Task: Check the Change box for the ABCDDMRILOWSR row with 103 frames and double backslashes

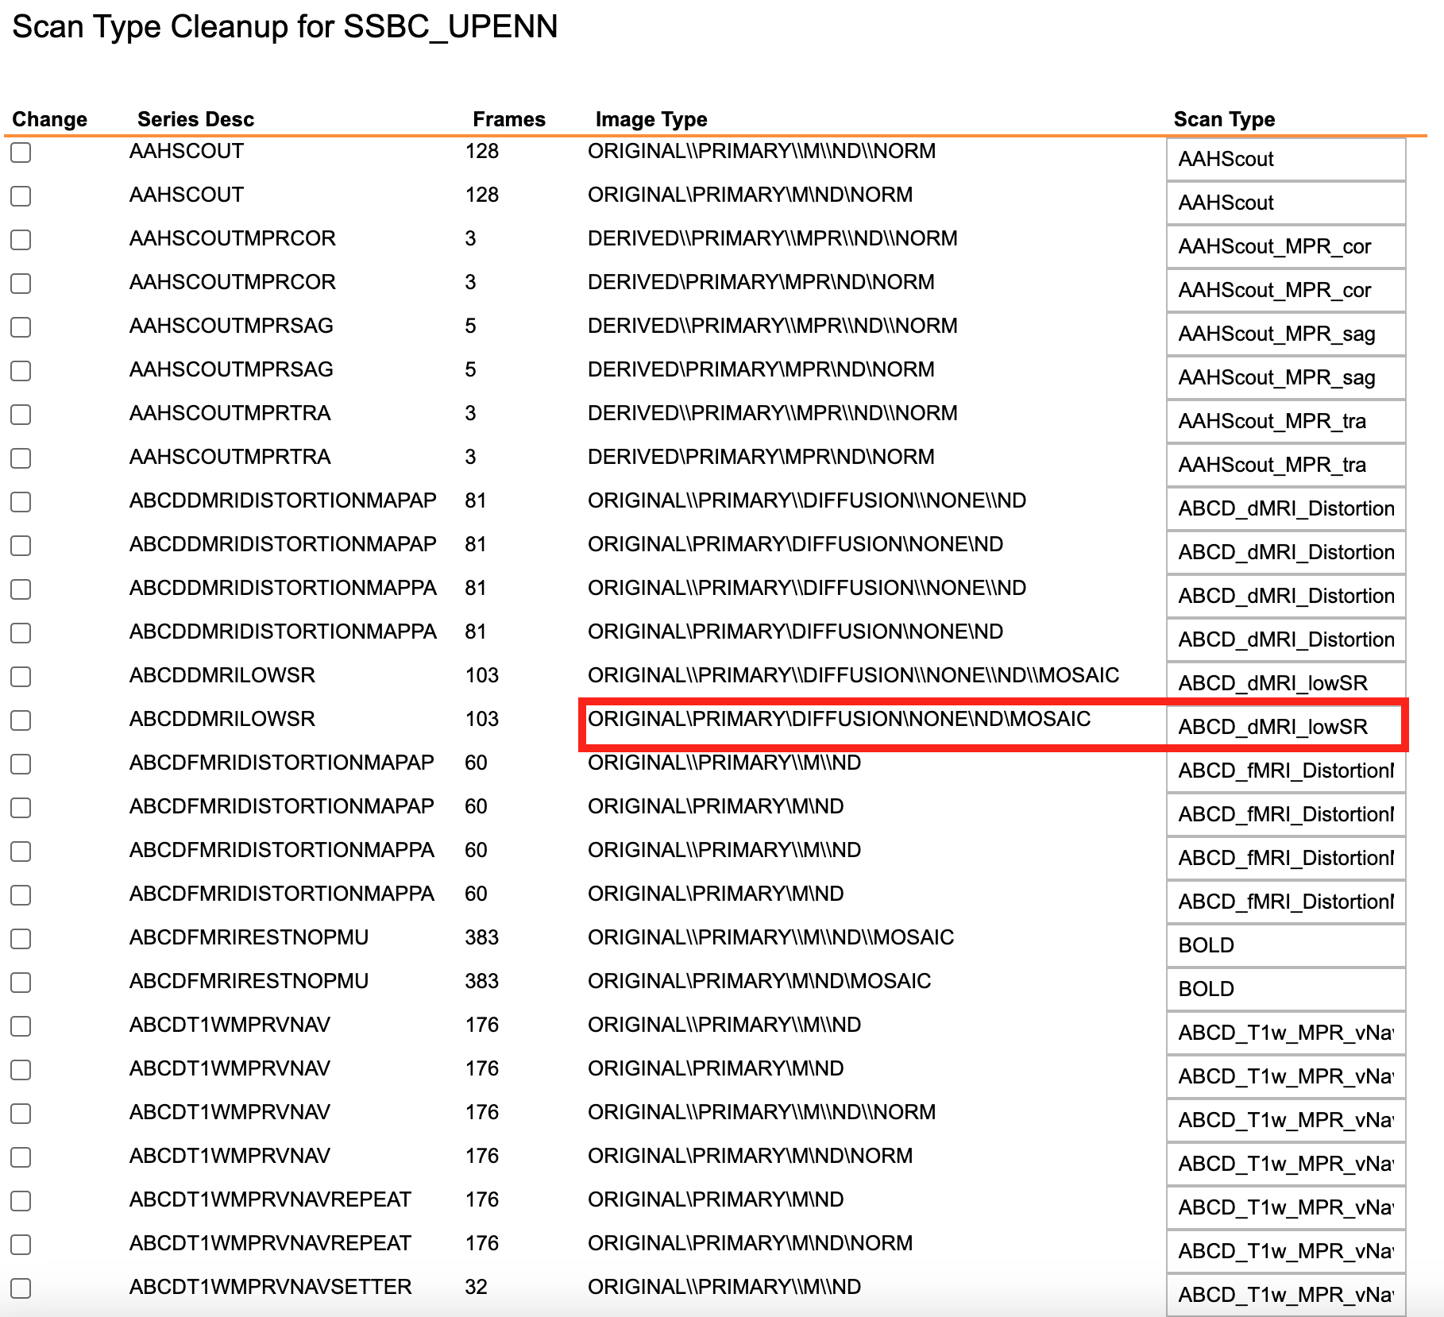Action: tap(21, 677)
